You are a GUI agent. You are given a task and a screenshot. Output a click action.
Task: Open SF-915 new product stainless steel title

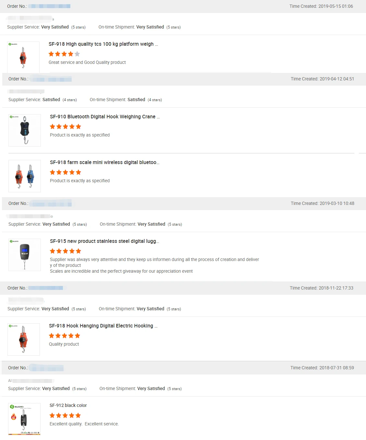coord(104,241)
